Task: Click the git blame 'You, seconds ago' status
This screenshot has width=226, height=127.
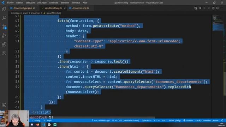Action: click(x=100, y=121)
